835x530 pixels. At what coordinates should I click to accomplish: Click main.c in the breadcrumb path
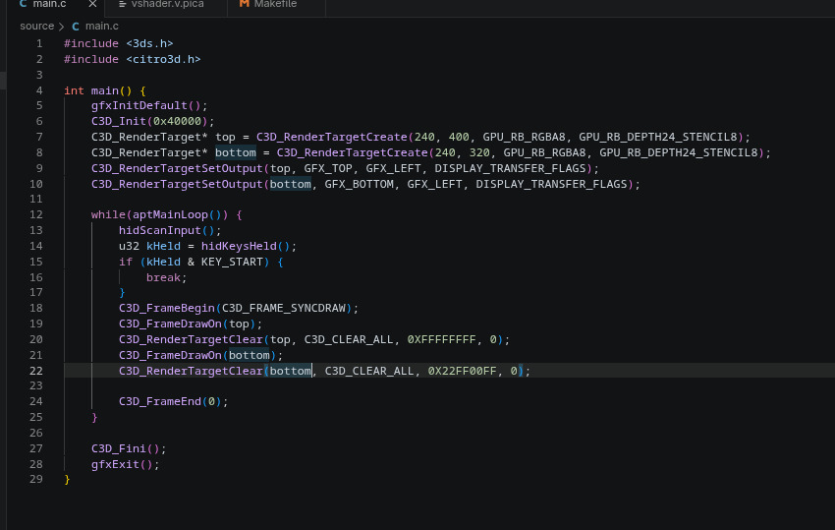pyautogui.click(x=102, y=27)
